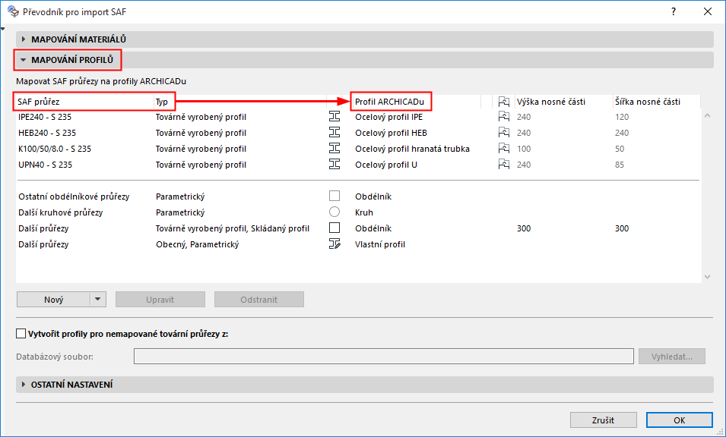
Task: Click Ocelový profil IPE cell
Action: pos(389,117)
